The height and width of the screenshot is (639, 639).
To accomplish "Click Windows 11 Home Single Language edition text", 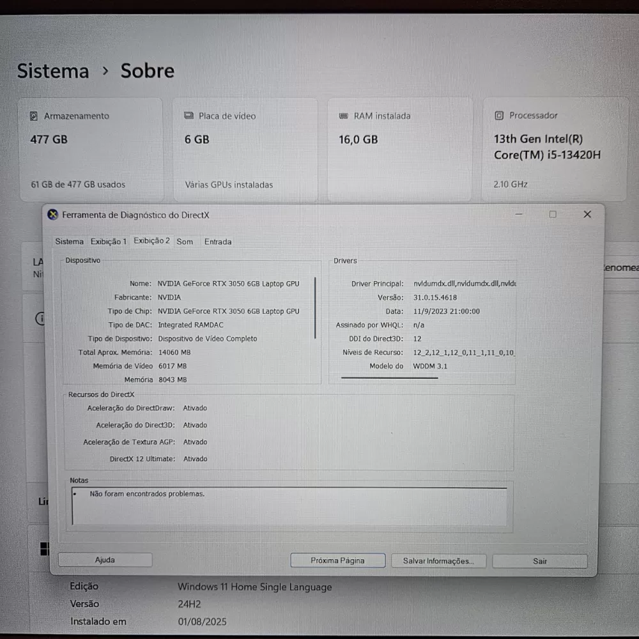I will (x=255, y=587).
